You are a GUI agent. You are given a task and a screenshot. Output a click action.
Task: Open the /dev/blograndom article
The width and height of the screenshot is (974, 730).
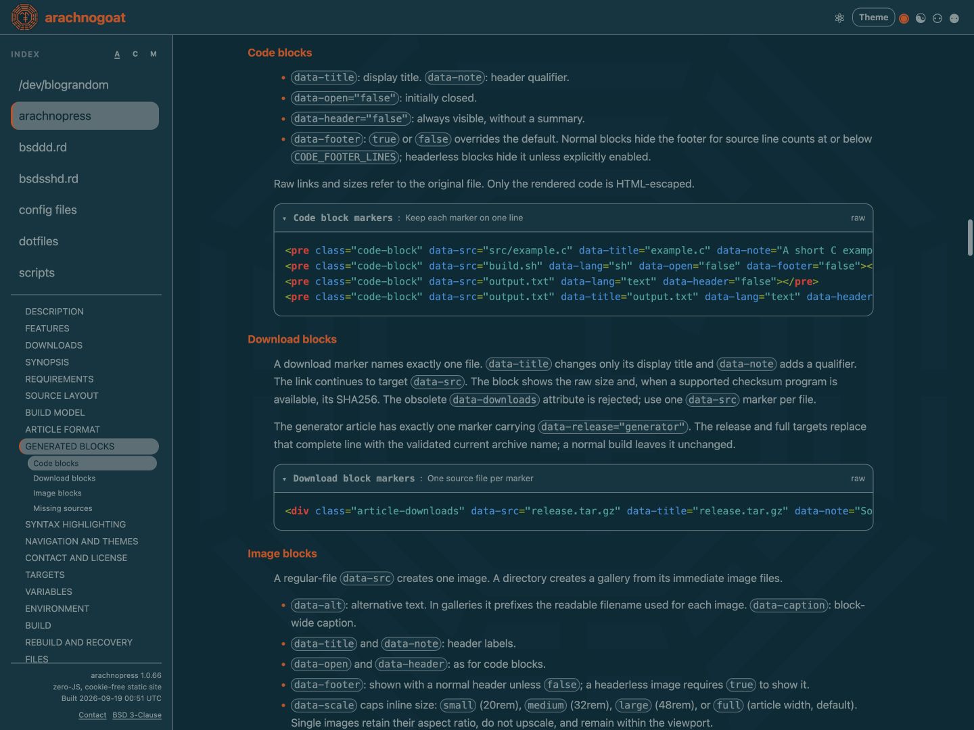85,84
